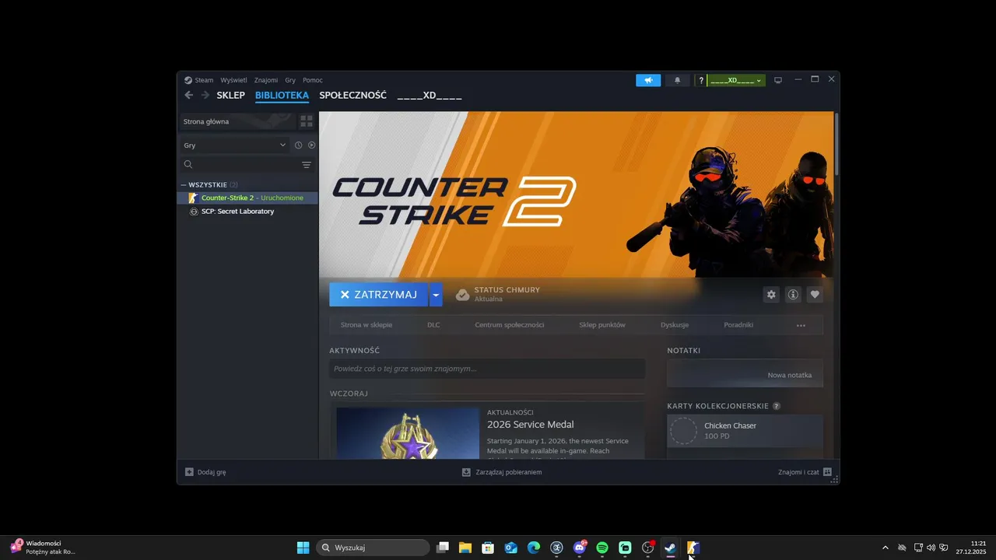Screen dimensions: 996x560
Task: Click SCP: Secret Laboratory icon in list
Action: 194,212
